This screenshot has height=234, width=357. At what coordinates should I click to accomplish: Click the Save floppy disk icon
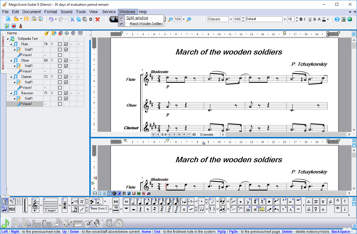pyautogui.click(x=26, y=19)
